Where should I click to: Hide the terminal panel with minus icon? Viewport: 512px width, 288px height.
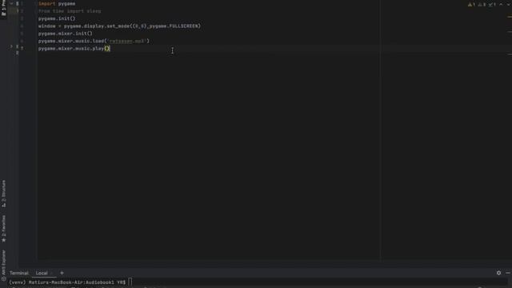pyautogui.click(x=508, y=273)
